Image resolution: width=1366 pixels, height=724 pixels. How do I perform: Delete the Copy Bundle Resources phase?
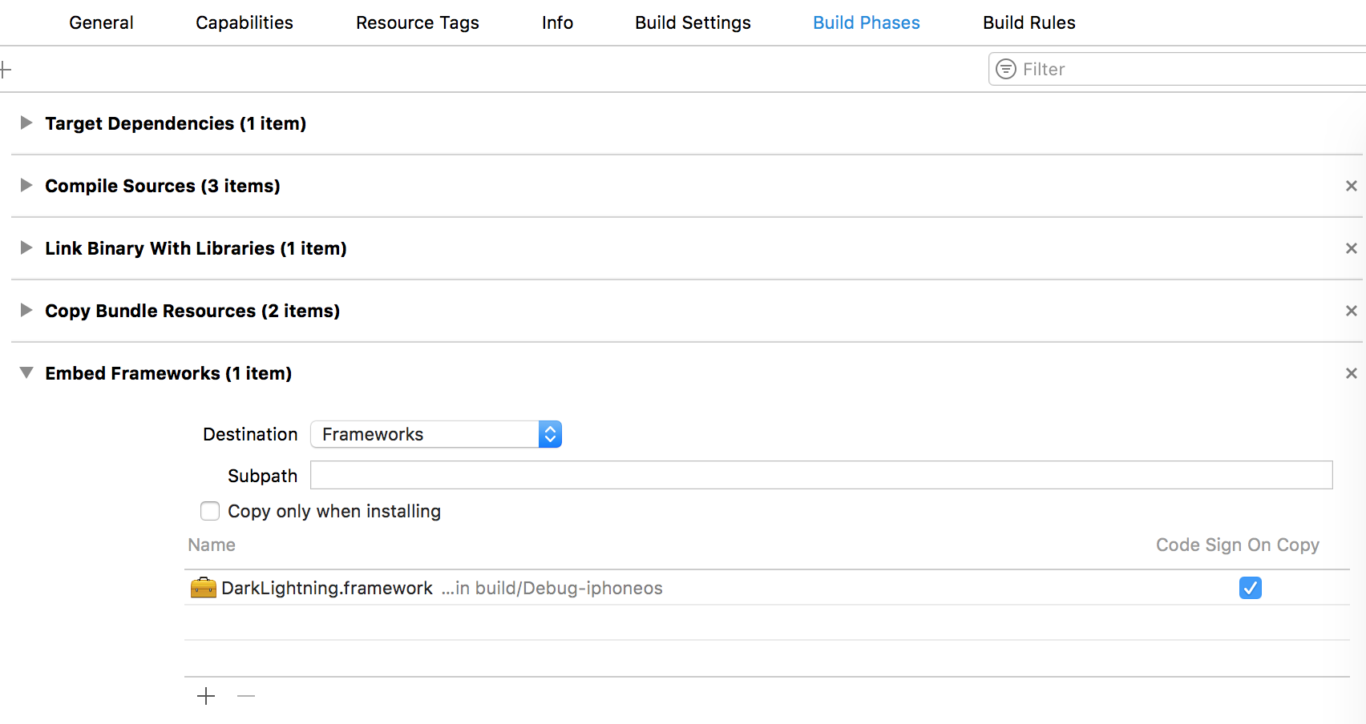[1351, 311]
